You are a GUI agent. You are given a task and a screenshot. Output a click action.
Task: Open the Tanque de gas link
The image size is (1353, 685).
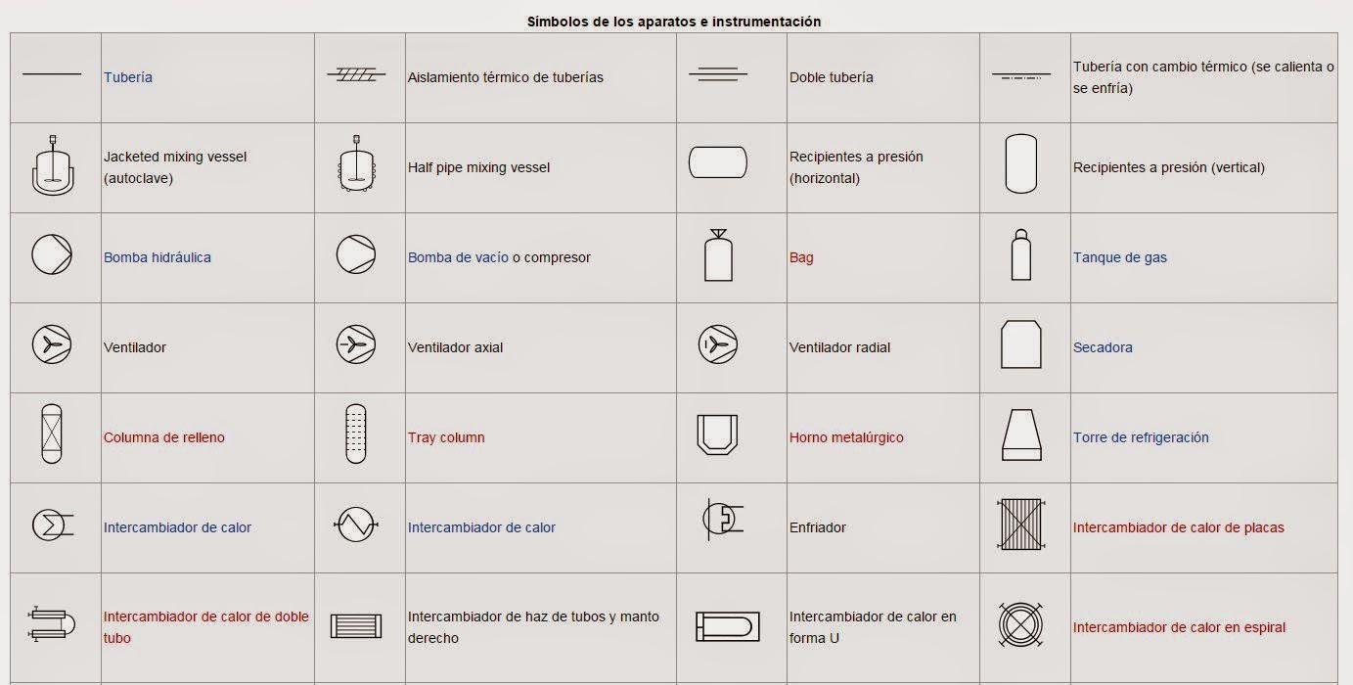point(1120,257)
